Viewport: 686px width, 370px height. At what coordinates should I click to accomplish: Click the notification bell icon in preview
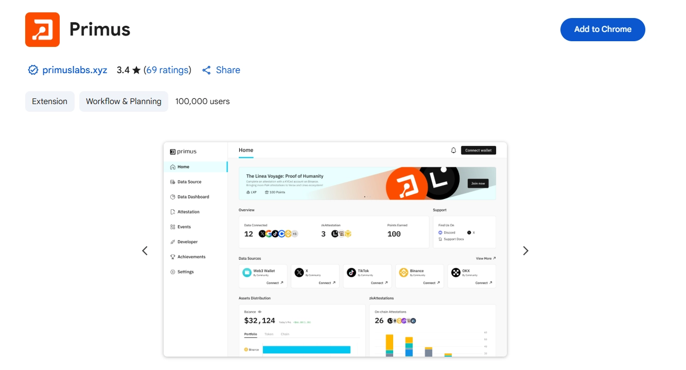point(453,150)
